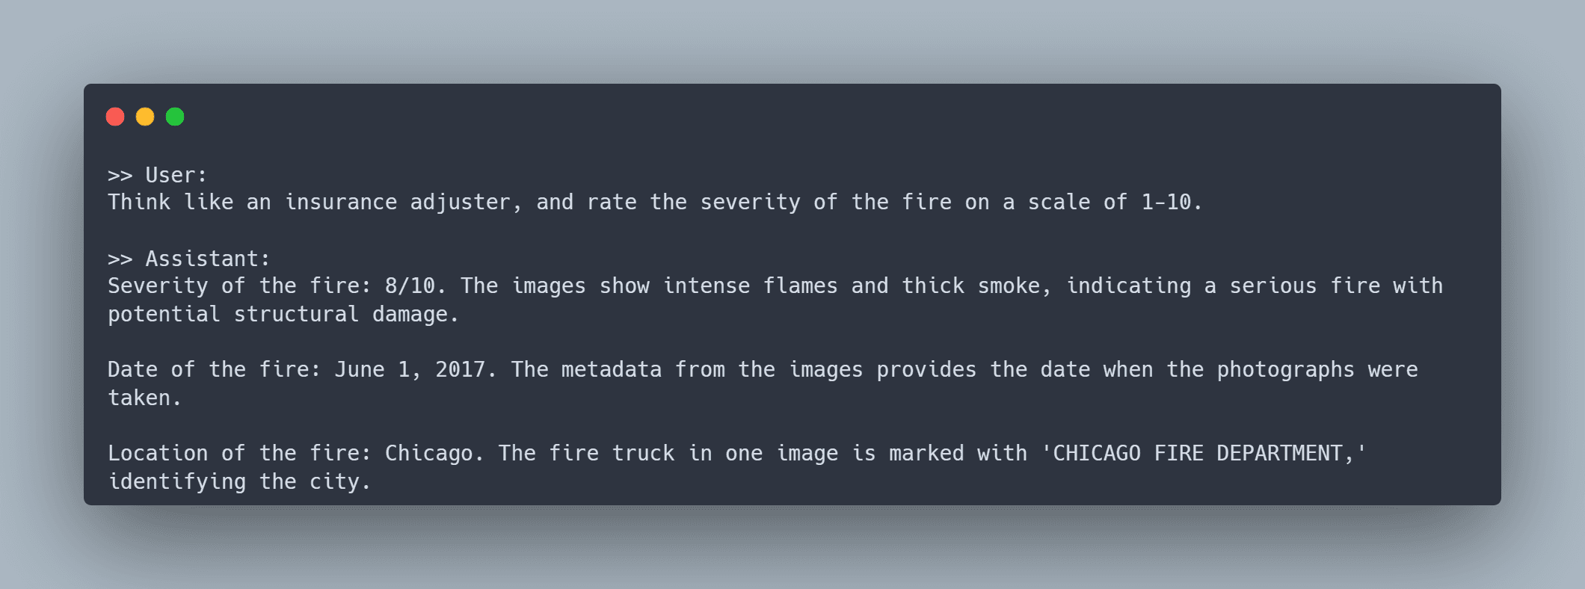
Task: Click the word 'photographs' in the date paragraph
Action: point(1285,370)
